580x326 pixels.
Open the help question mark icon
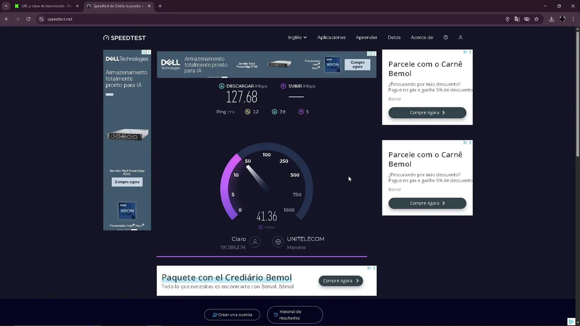[x=445, y=37]
